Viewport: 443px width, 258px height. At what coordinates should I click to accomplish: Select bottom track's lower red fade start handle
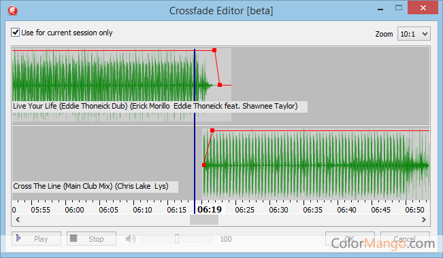(204, 165)
